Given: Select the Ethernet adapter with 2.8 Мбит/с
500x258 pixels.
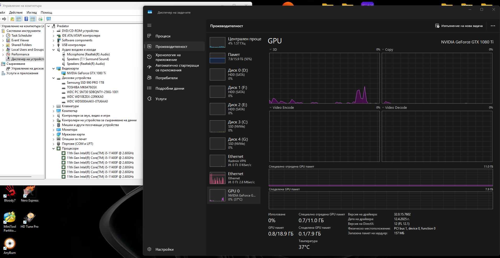Looking at the screenshot, I should click(x=234, y=178).
